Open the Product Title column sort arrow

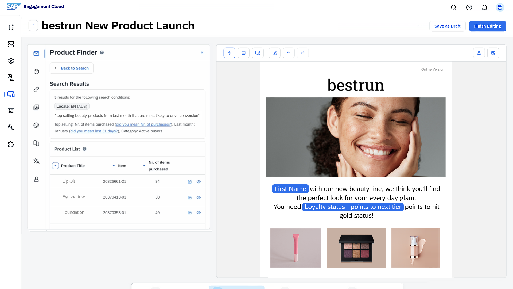coord(114,166)
